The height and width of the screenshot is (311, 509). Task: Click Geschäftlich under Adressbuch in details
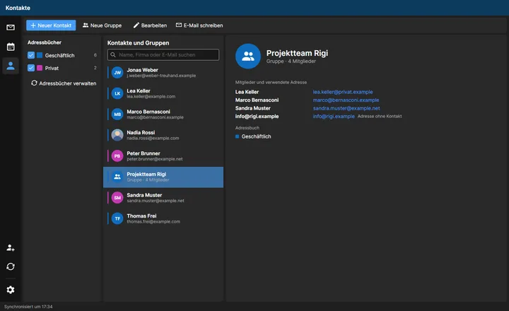(256, 136)
